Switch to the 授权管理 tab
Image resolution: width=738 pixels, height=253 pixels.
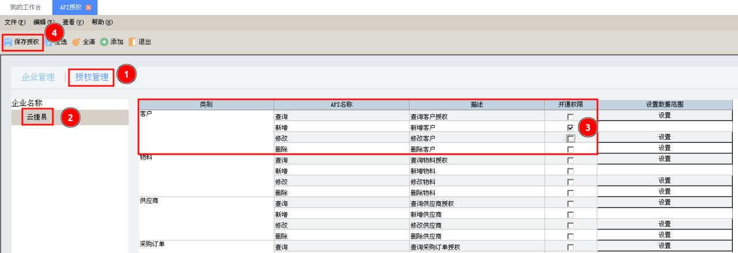pos(92,77)
